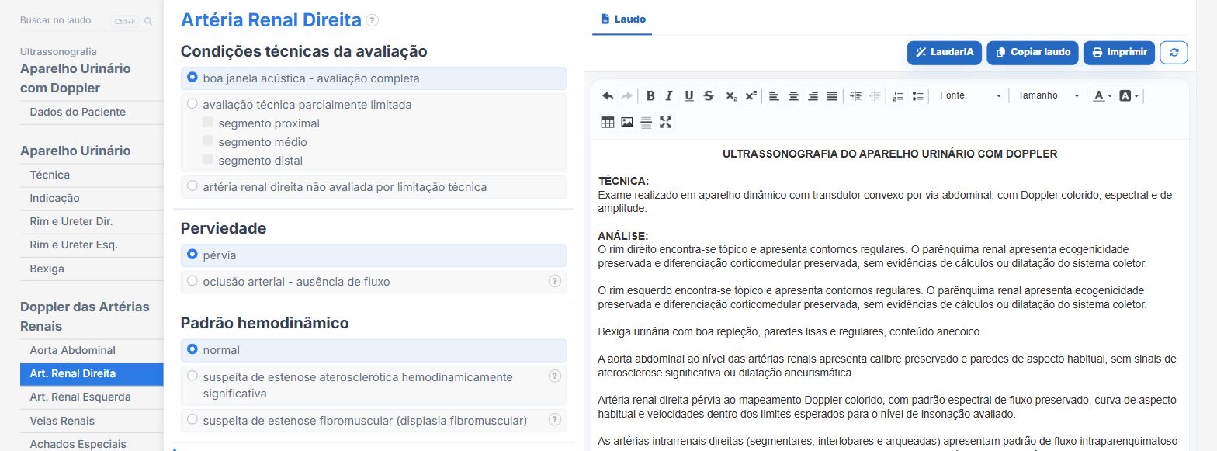1217x451 pixels.
Task: Insert a table into the report
Action: [x=608, y=122]
